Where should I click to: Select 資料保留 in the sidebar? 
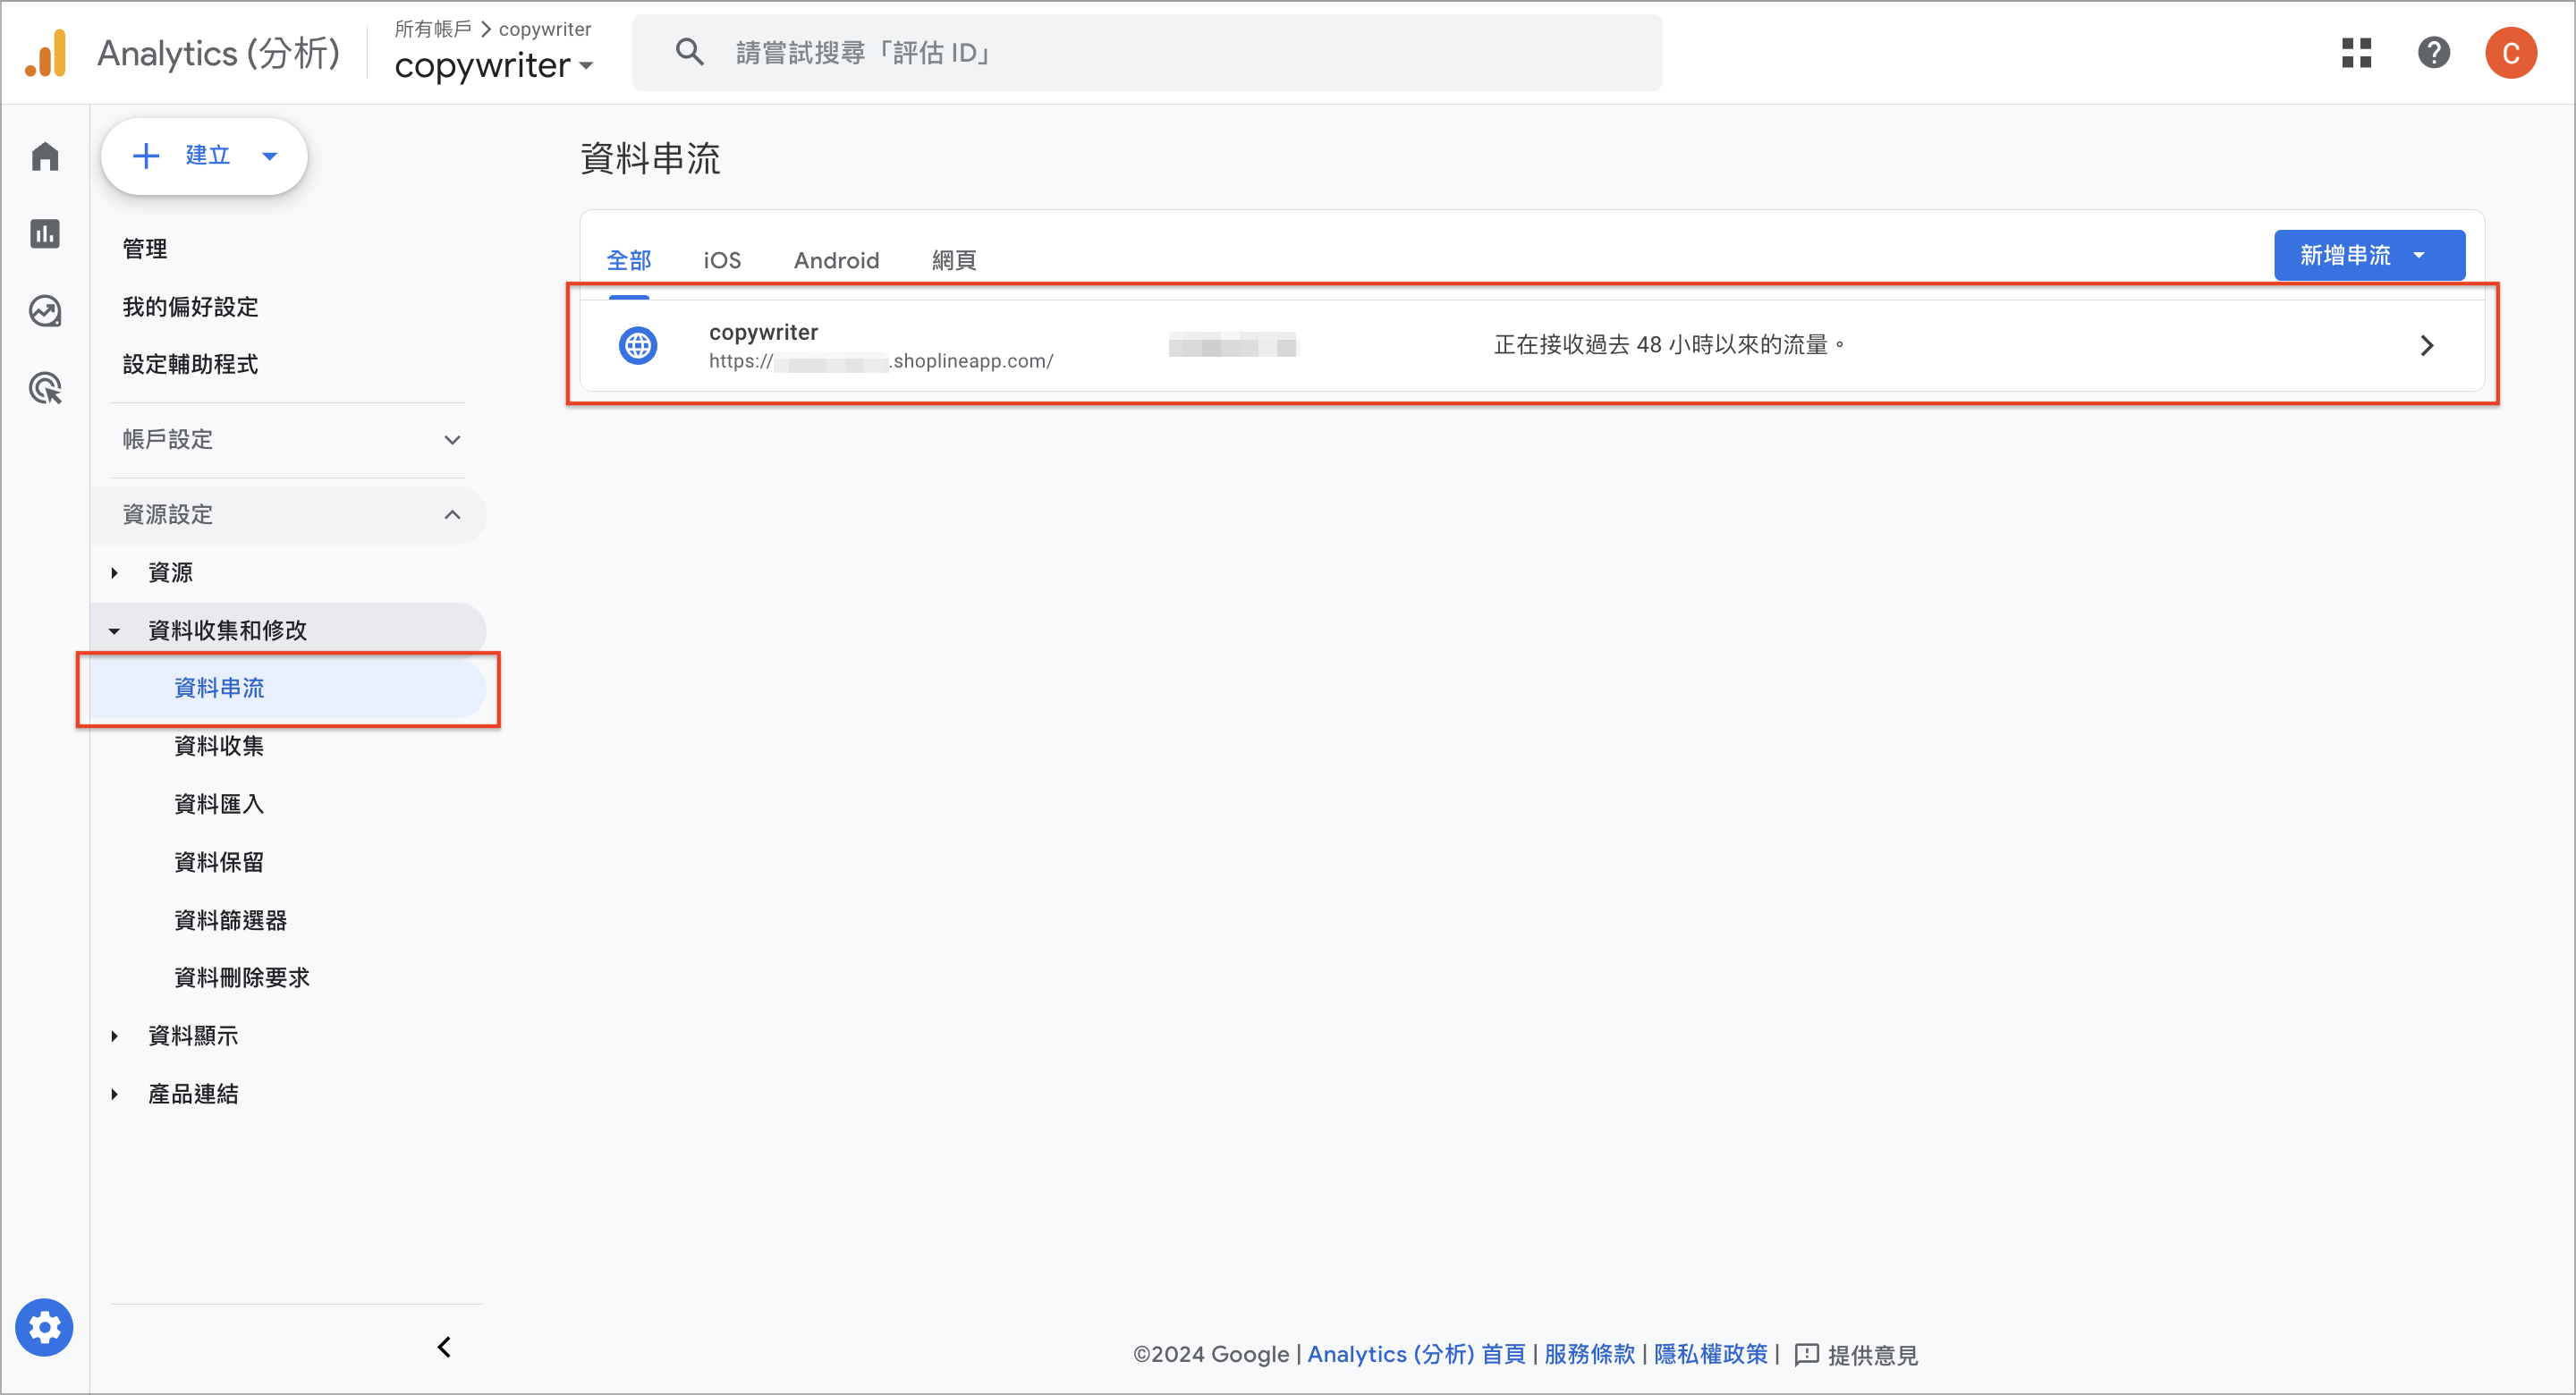tap(219, 862)
